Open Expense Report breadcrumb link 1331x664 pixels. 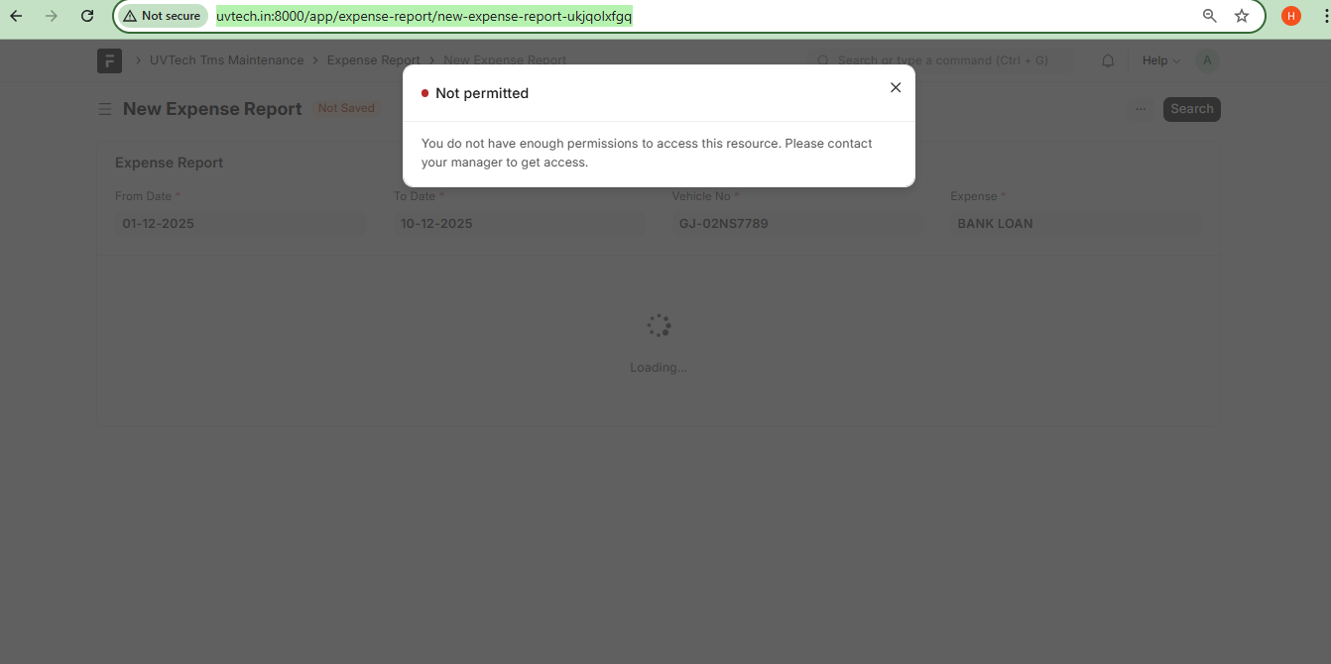pyautogui.click(x=373, y=60)
